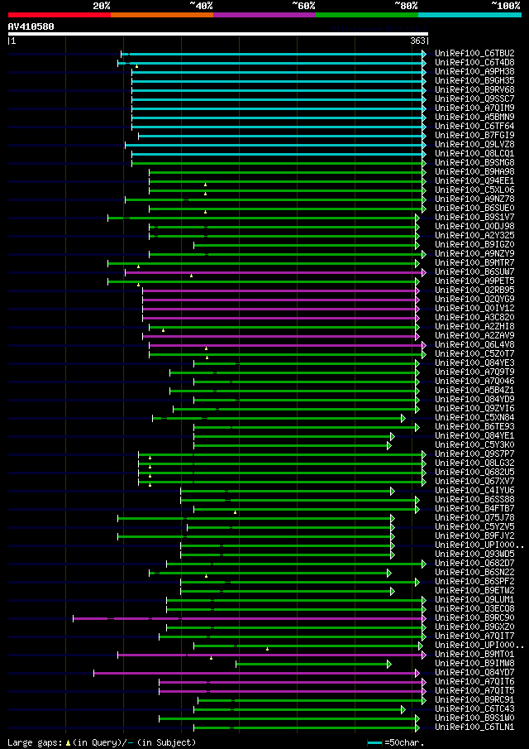This screenshot has width=529, height=749.
Task: Click the arrowhead ending the C6TC43 alignment
Action: (403, 709)
